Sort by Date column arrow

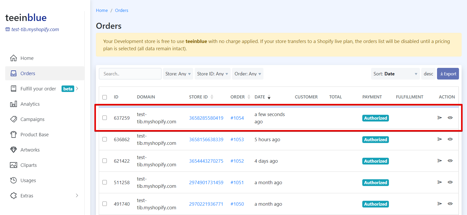coord(269,97)
